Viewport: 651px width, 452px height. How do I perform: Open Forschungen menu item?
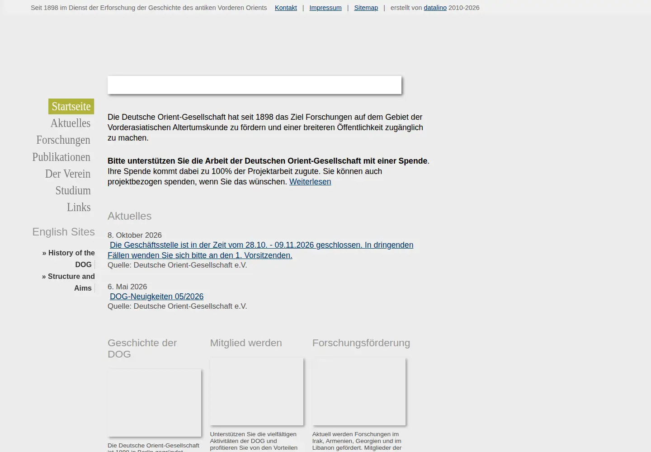[63, 140]
